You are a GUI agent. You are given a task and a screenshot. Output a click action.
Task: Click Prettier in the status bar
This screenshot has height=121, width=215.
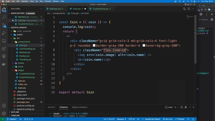(x=180, y=119)
